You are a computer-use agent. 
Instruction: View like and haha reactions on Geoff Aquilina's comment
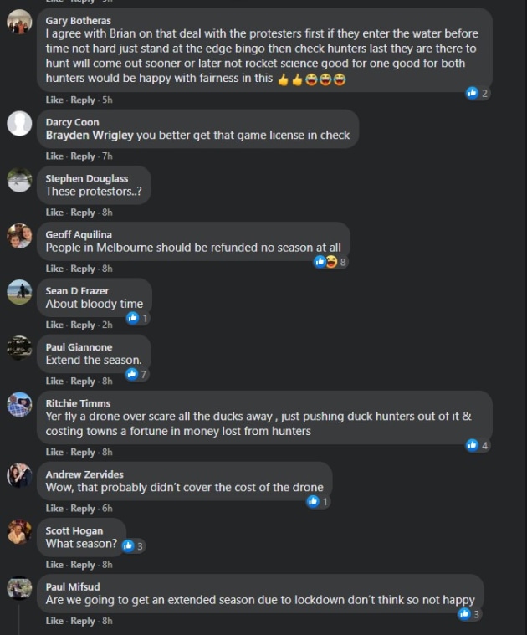(x=330, y=262)
